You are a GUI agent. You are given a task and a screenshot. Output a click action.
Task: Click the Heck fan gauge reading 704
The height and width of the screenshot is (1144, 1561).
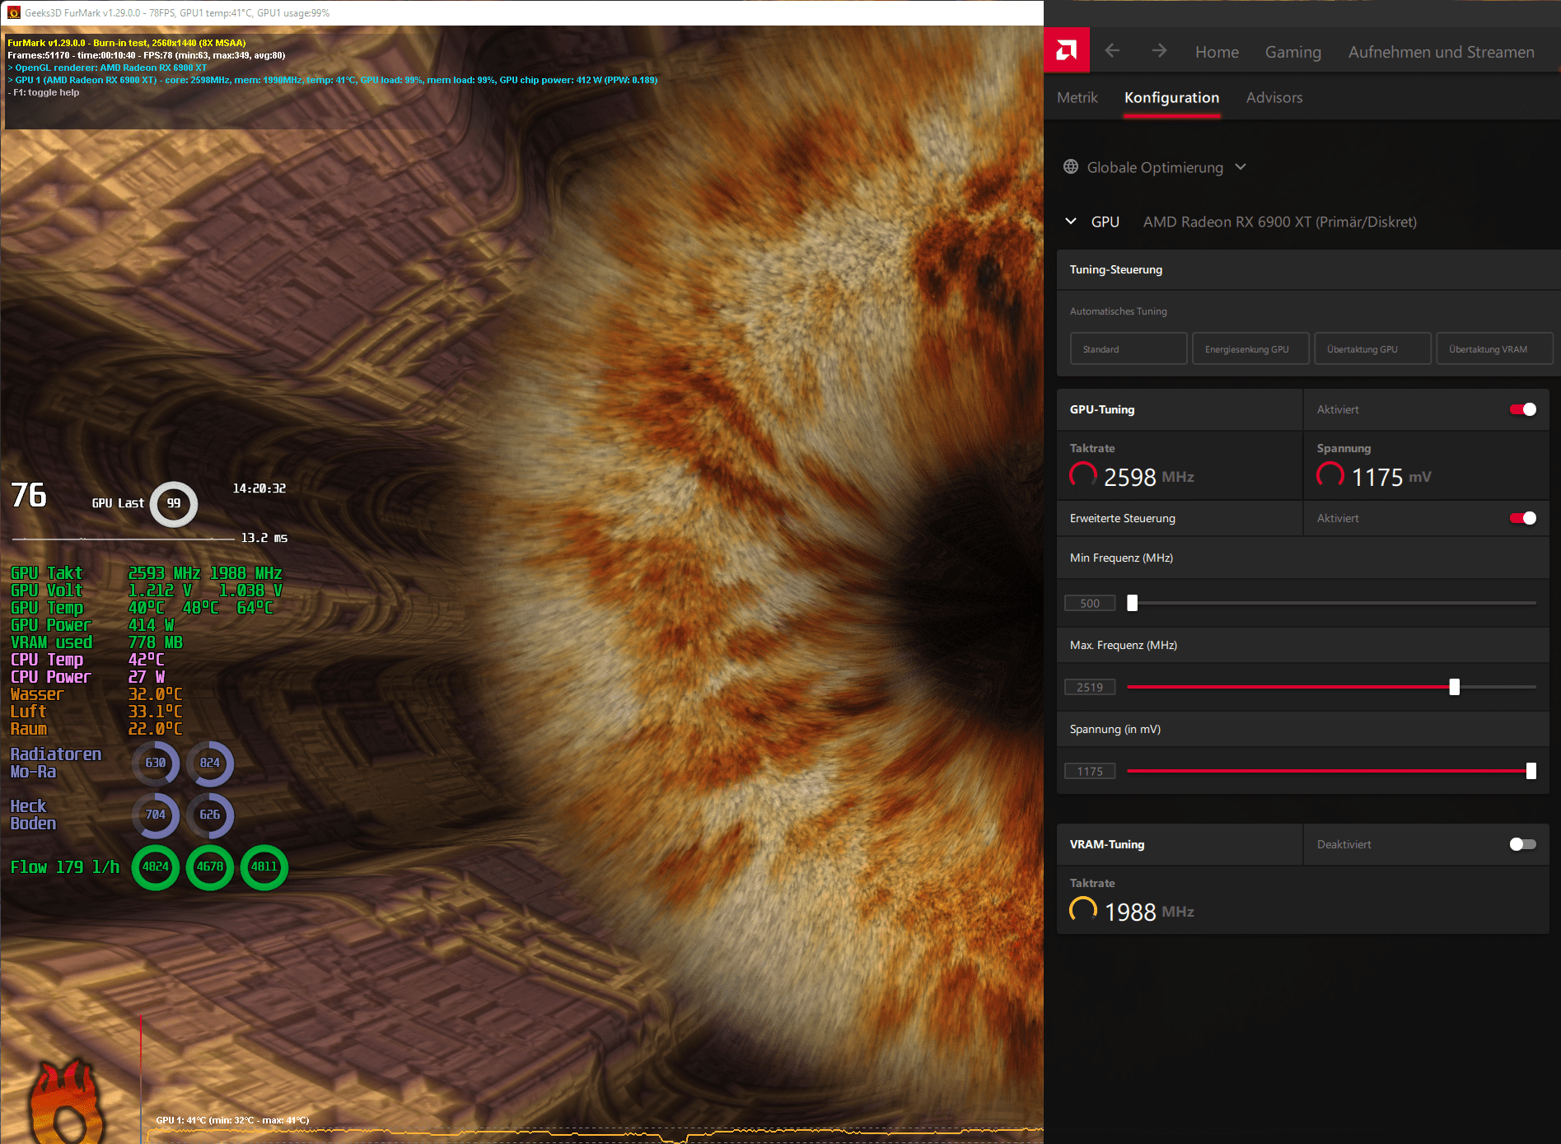point(156,815)
